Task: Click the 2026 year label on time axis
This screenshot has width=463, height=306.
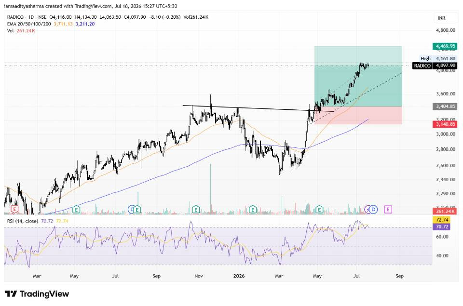Action: click(x=239, y=276)
